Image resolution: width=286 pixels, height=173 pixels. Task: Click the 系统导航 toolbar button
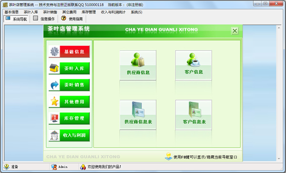[x=16, y=19]
